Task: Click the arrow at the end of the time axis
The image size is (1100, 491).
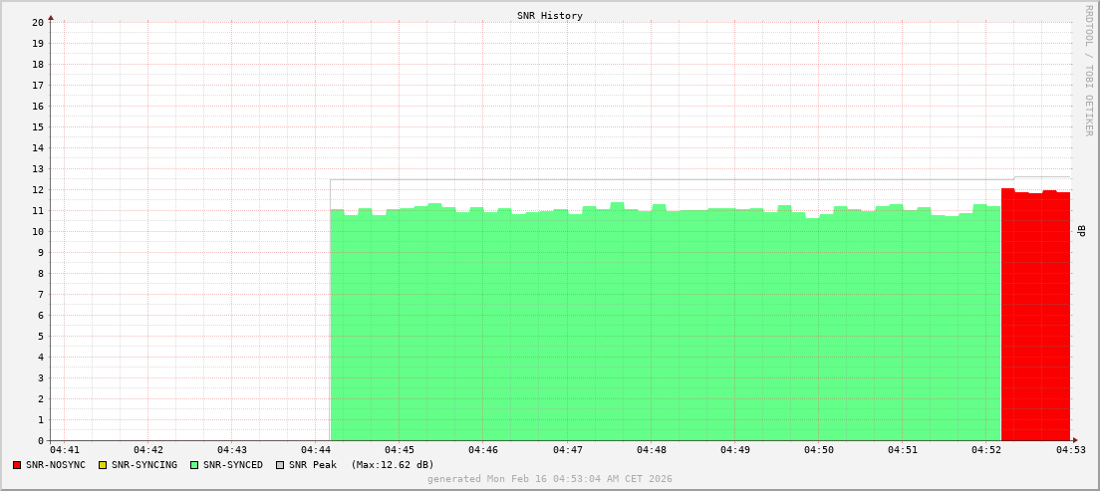Action: point(1074,440)
